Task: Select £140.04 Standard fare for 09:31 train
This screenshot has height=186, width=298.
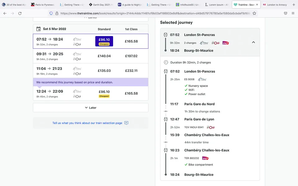Action: (104, 56)
